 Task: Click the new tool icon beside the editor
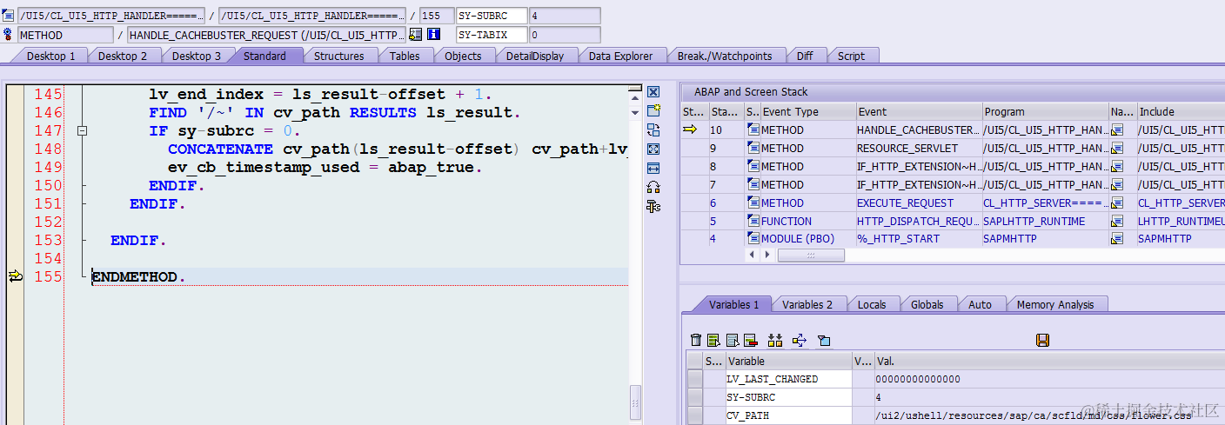pos(653,110)
